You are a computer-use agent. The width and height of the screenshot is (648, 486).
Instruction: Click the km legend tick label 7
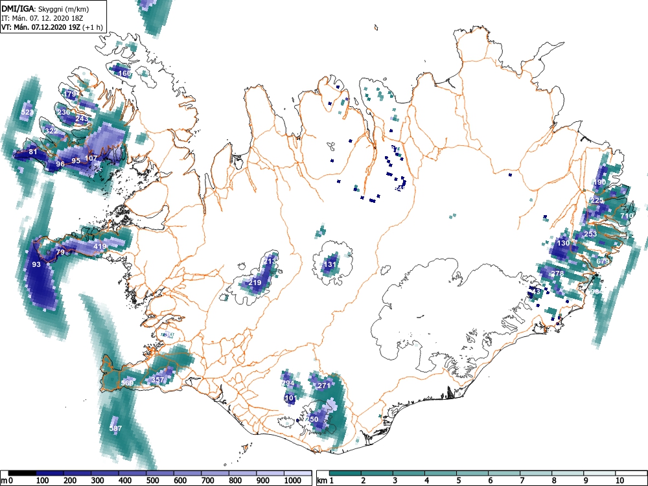[x=522, y=481]
